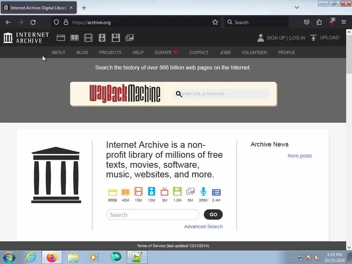Open the PROJECTS menu item
The width and height of the screenshot is (352, 264).
pyautogui.click(x=110, y=53)
